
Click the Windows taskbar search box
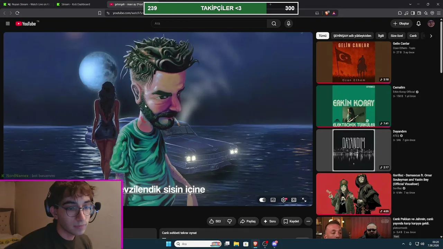click(198, 244)
